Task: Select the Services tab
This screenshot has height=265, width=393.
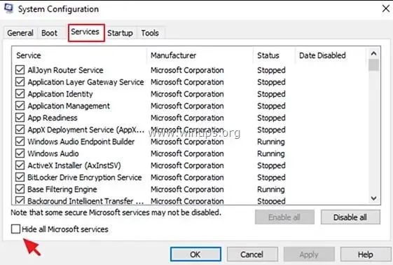Action: click(85, 32)
